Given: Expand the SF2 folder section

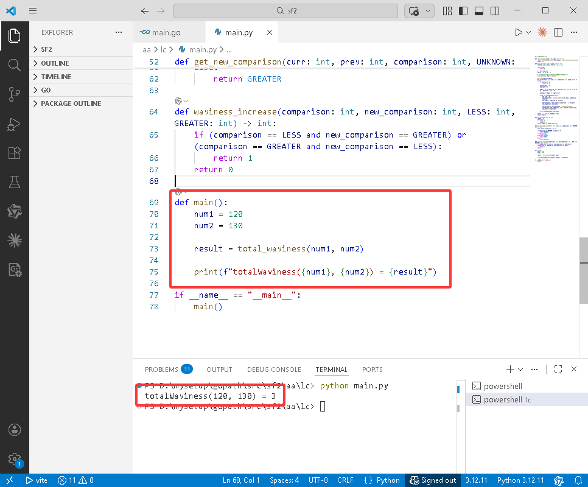Looking at the screenshot, I should pyautogui.click(x=81, y=49).
